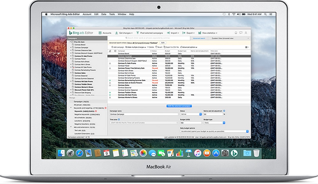Click Edit the selected campaigns button
Screen dimensions: 318x184
tap(179, 106)
